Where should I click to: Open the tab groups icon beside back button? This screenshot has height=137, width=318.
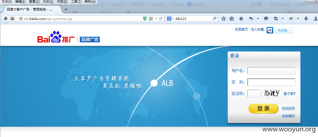point(12,19)
